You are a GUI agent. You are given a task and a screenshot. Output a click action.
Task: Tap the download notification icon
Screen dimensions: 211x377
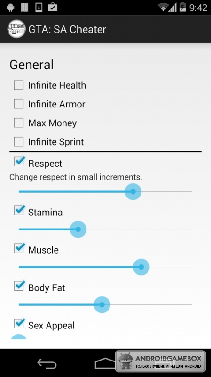(x=39, y=7)
